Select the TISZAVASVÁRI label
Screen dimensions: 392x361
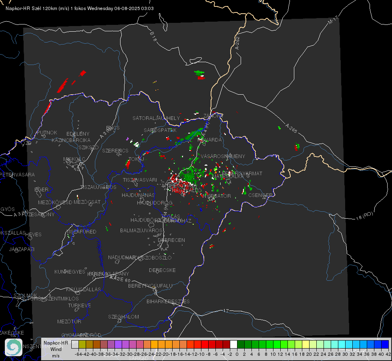tap(140, 180)
